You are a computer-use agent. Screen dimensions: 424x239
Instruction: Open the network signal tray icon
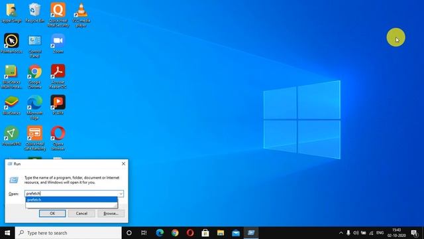[x=371, y=233]
